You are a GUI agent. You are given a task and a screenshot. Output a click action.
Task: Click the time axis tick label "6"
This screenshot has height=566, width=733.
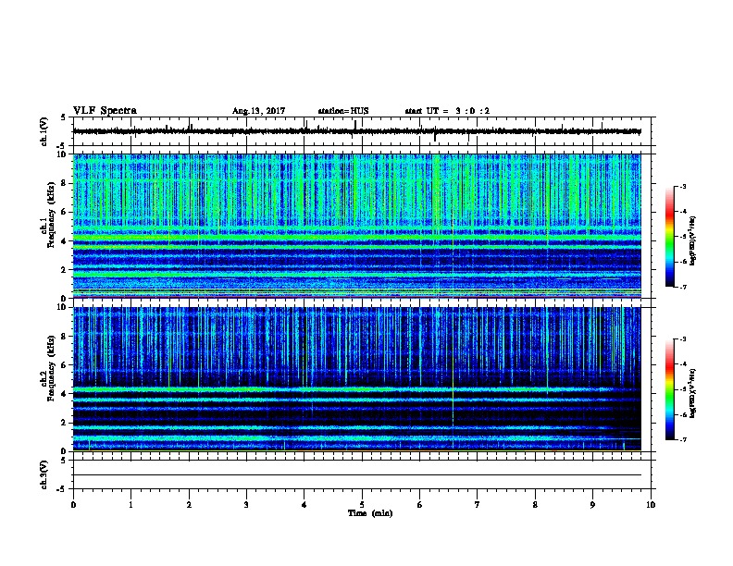click(x=420, y=505)
